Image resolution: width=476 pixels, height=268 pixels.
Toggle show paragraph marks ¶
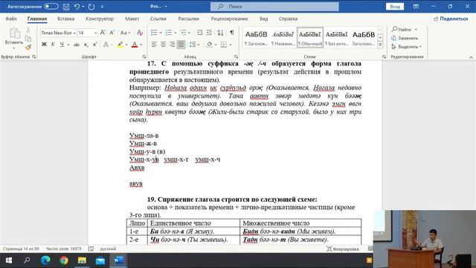[x=232, y=33]
